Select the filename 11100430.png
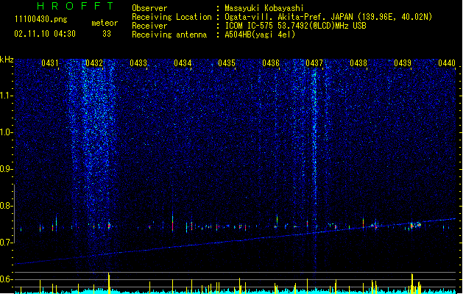The image size is (463, 294). [x=41, y=19]
